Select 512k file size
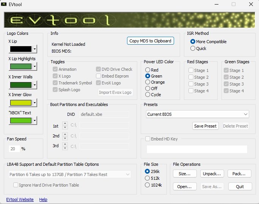259x204 pixels. [152, 178]
